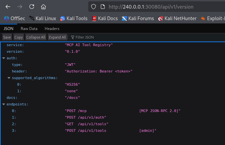Open the Kali Linux bookmark
The image size is (225, 145).
43,18
